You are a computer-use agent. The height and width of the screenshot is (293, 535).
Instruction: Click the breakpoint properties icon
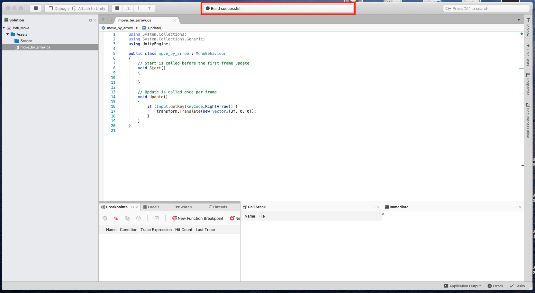tap(157, 218)
